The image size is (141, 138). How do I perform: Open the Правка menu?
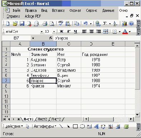pos(31,11)
